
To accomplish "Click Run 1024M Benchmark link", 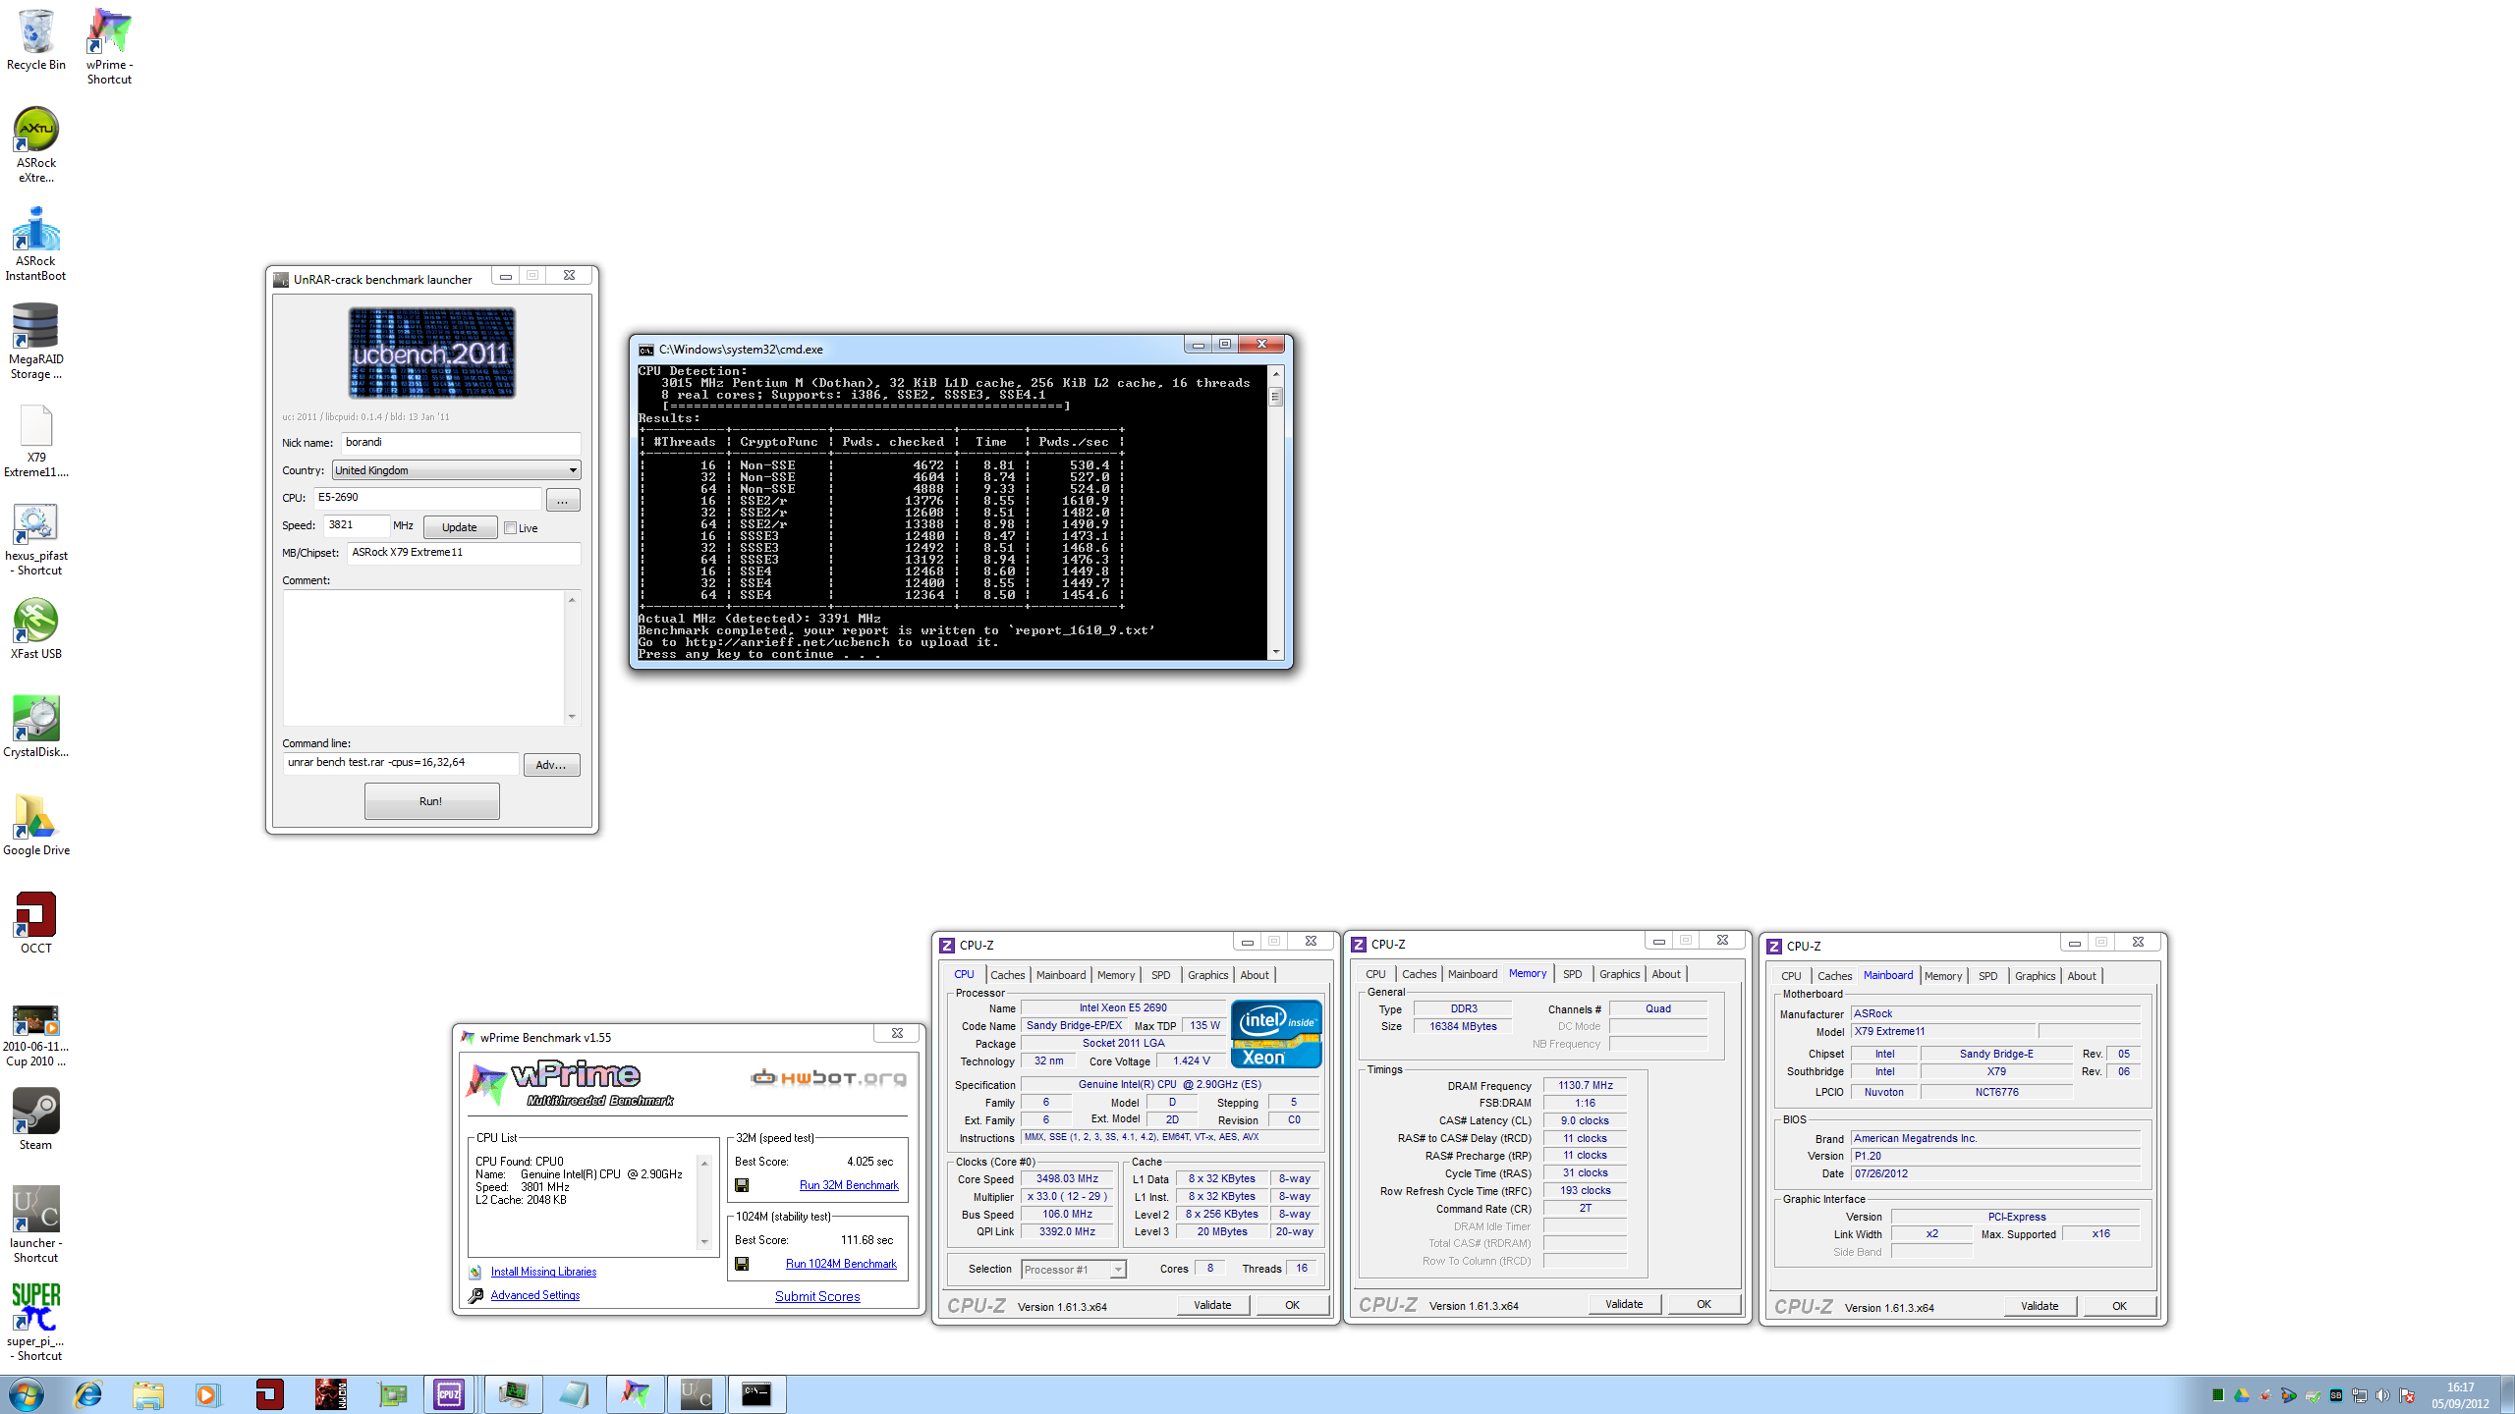I will (x=841, y=1264).
